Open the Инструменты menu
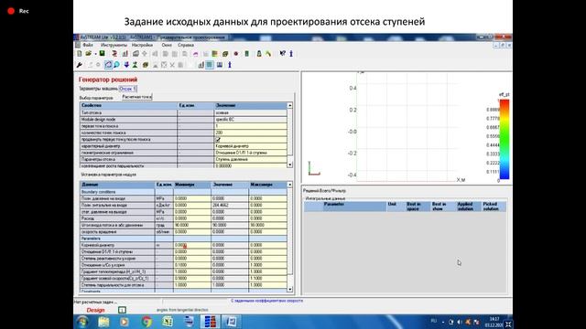This screenshot has height=329, width=586. click(x=114, y=45)
